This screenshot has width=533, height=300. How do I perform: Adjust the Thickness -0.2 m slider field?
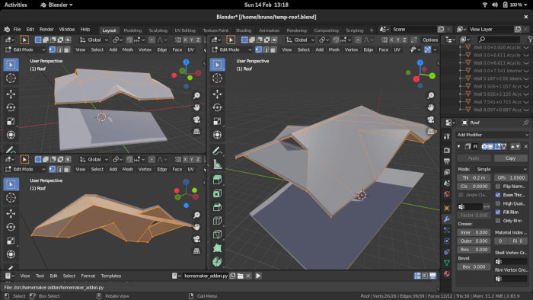click(474, 177)
